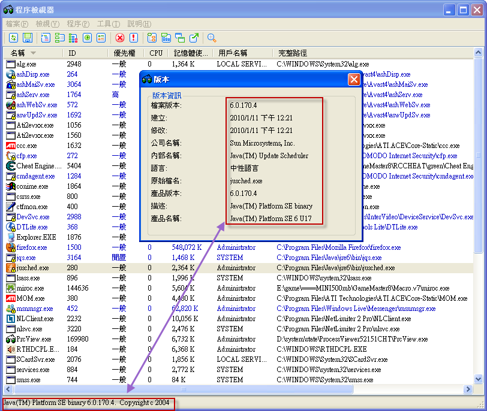Screen dimensions: 487x411
Task: Click the magnifier search toolbar icon
Action: (212, 38)
